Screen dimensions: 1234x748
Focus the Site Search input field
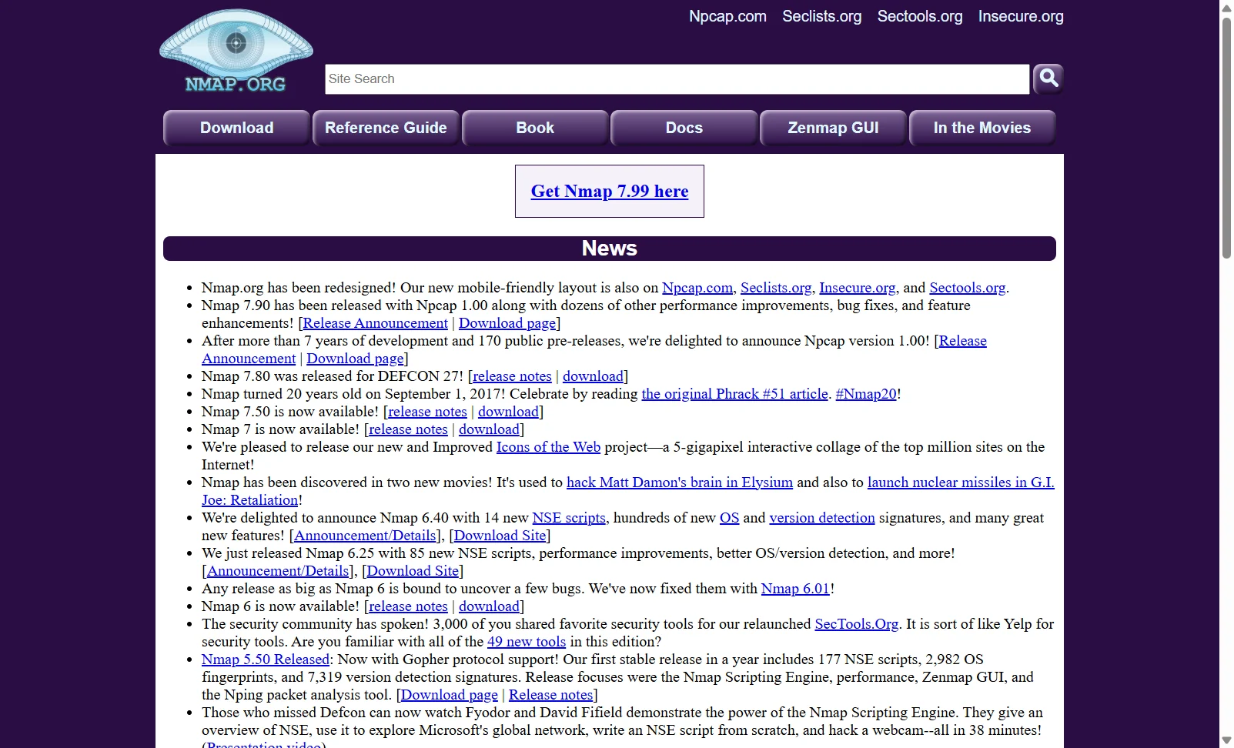click(677, 79)
